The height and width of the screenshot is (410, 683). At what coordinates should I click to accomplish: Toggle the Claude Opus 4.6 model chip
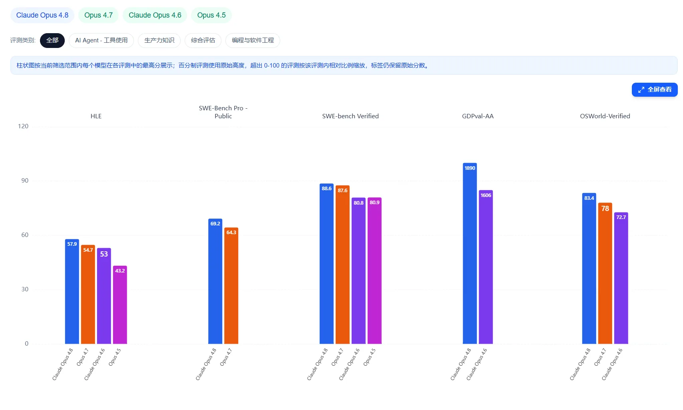pos(155,15)
